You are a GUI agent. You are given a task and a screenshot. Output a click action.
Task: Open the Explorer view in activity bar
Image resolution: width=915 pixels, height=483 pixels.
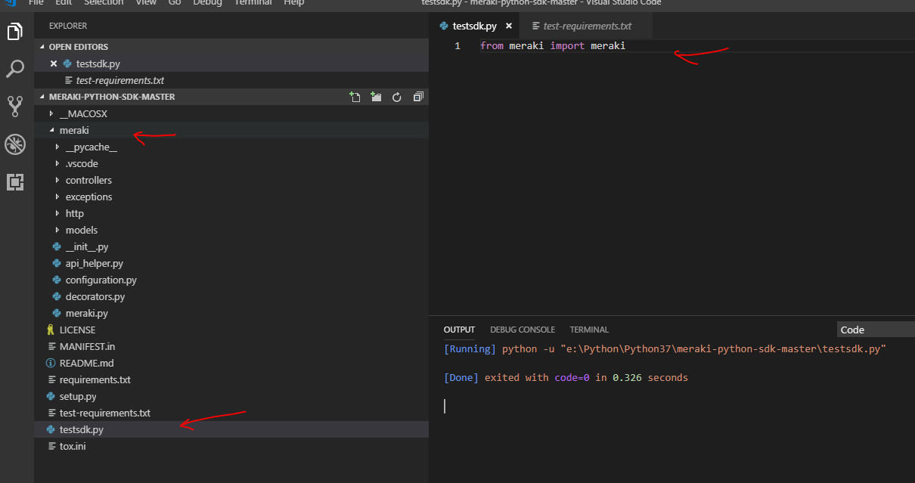pyautogui.click(x=15, y=32)
